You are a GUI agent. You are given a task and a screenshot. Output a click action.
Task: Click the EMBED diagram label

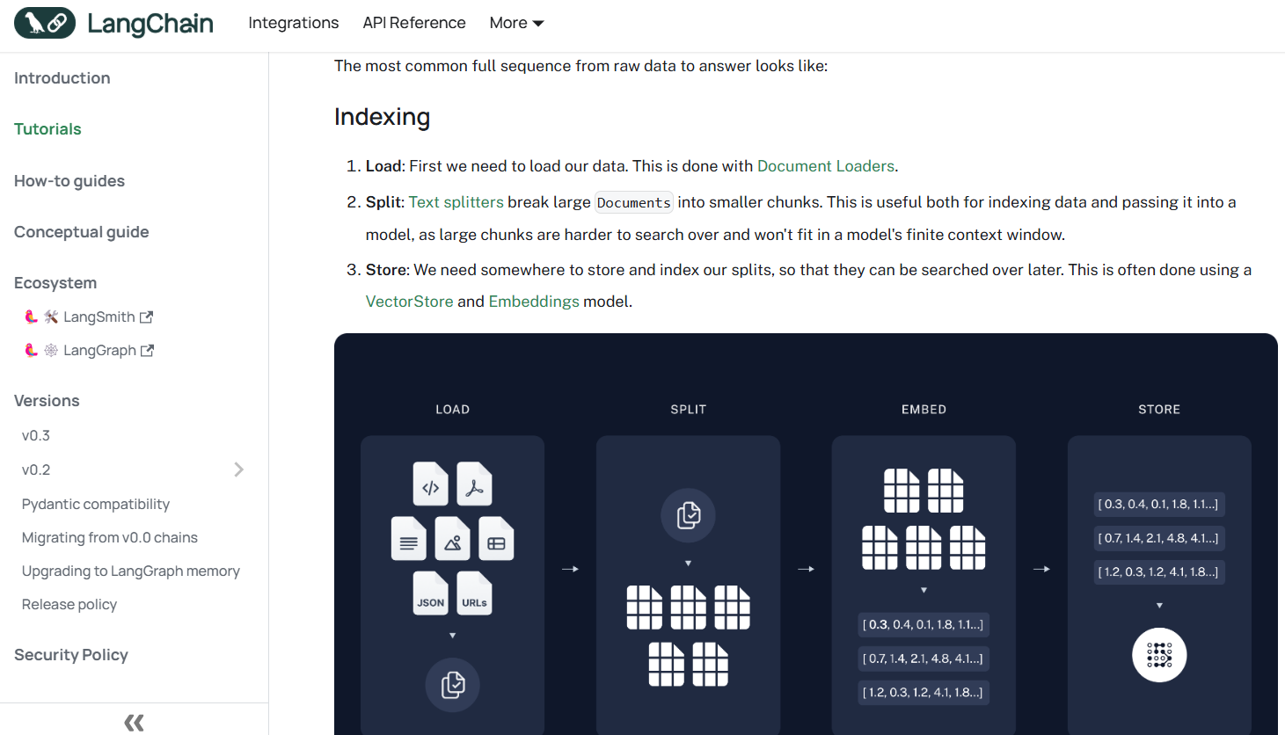924,410
